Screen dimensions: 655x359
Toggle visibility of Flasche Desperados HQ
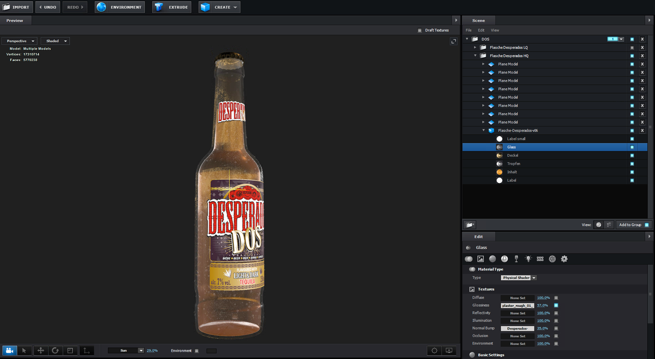point(632,56)
